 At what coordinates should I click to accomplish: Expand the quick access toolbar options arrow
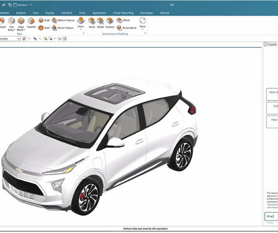(x=31, y=5)
